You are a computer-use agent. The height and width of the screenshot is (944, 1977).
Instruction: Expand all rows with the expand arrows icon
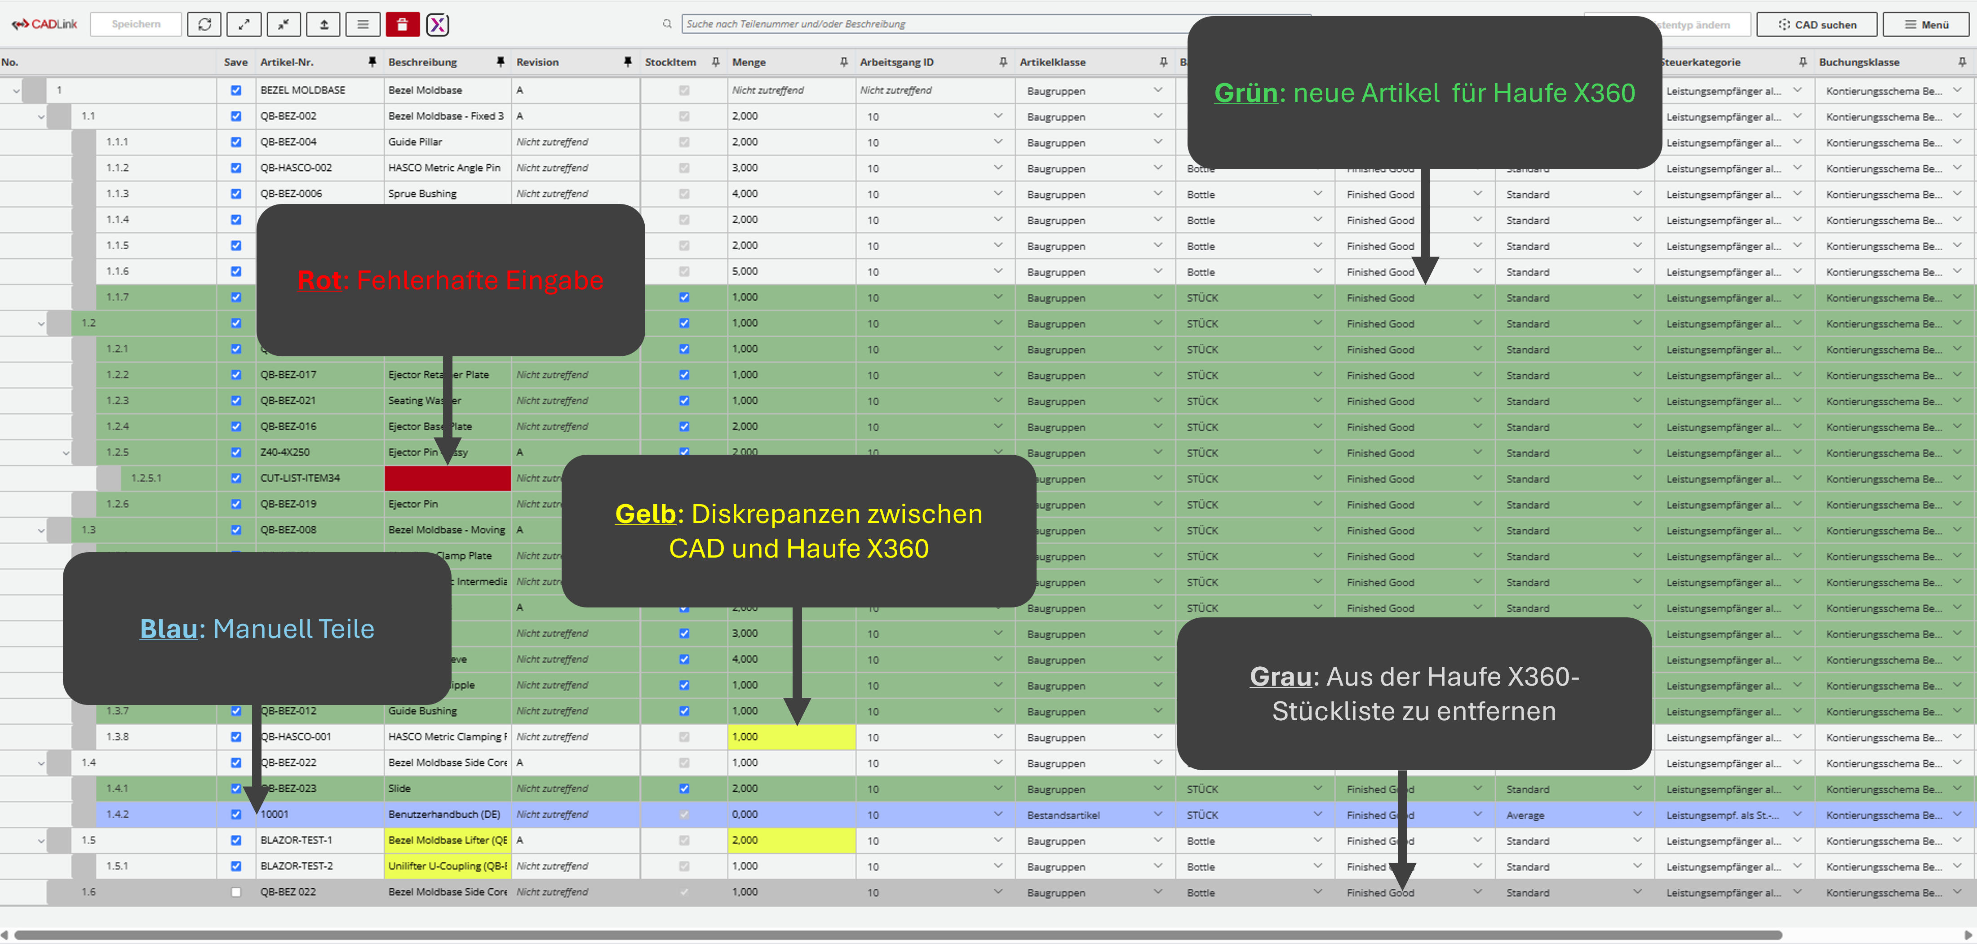[x=244, y=25]
